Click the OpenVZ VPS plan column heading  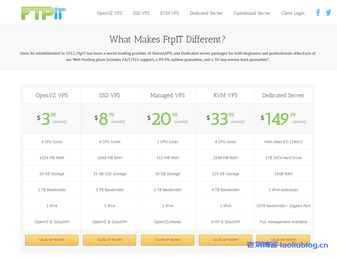[52, 95]
